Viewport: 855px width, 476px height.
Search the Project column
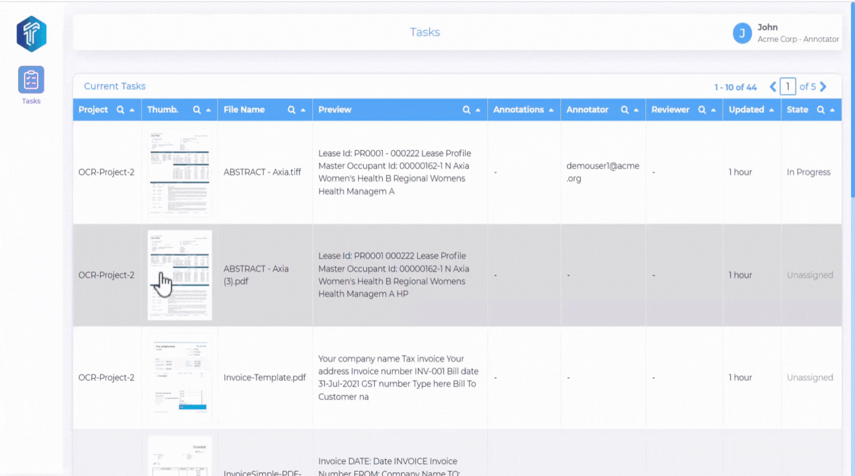tap(120, 110)
